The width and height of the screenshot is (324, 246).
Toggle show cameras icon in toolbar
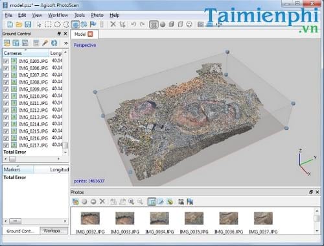click(x=200, y=25)
